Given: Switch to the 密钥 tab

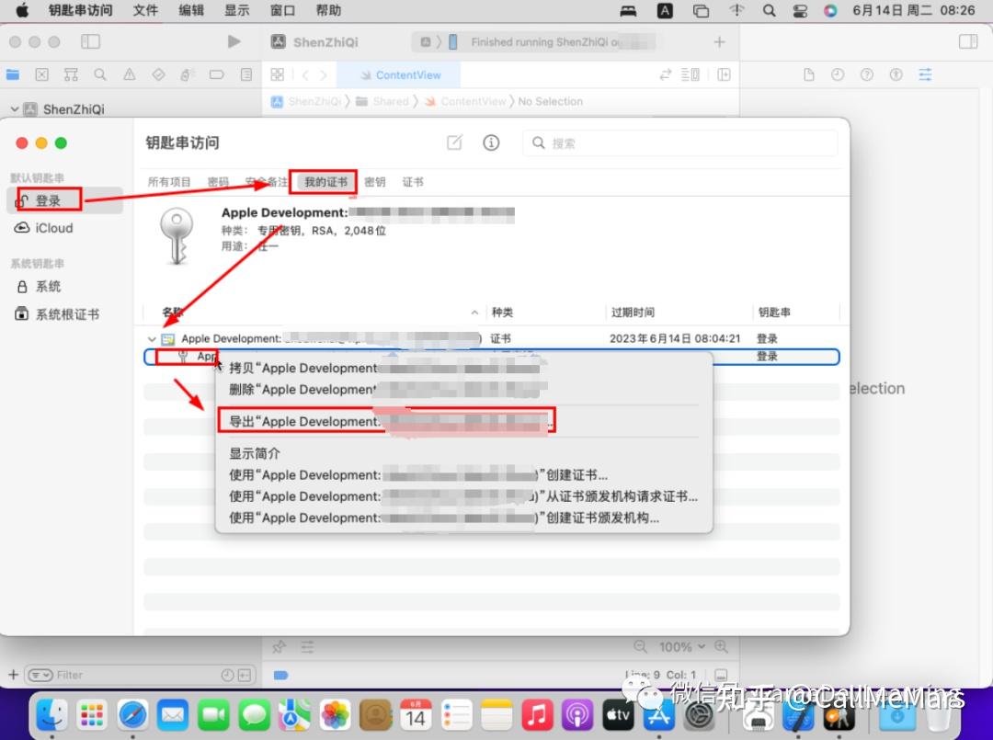Looking at the screenshot, I should [x=375, y=182].
